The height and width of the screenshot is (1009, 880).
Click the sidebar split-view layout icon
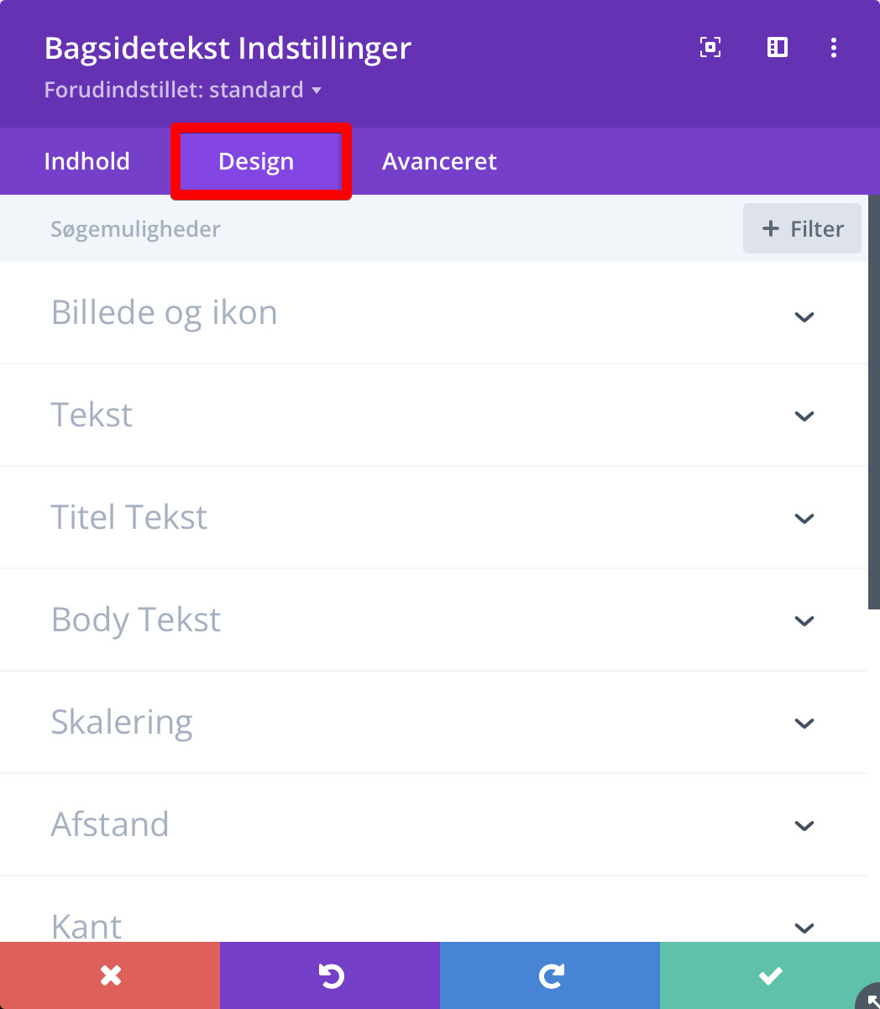coord(778,48)
